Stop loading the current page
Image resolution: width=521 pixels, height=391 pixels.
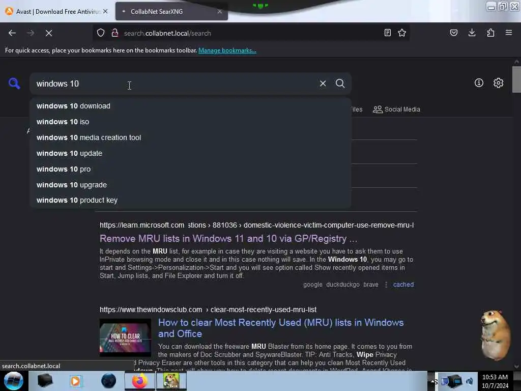(x=49, y=33)
